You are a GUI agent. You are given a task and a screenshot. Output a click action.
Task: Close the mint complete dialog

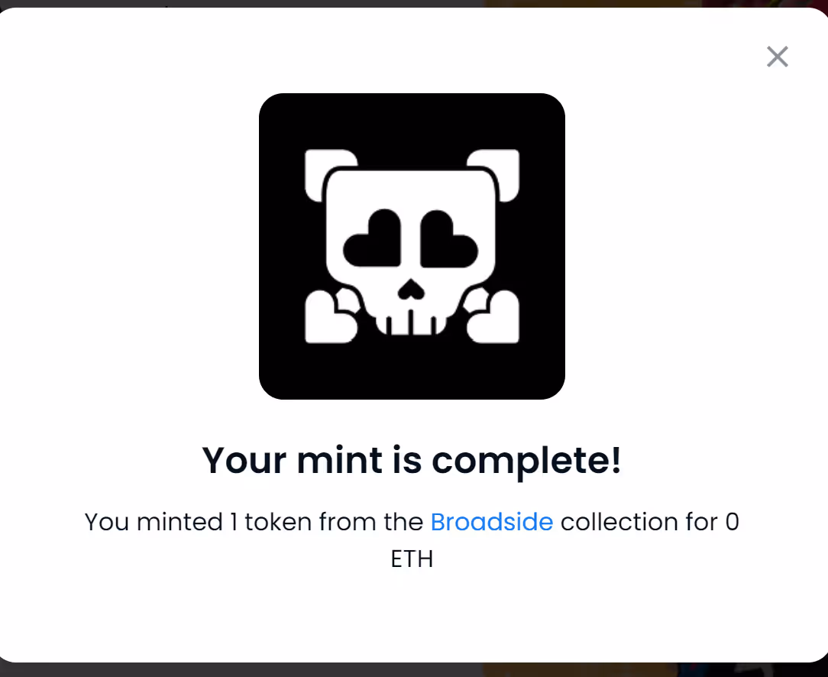point(778,57)
